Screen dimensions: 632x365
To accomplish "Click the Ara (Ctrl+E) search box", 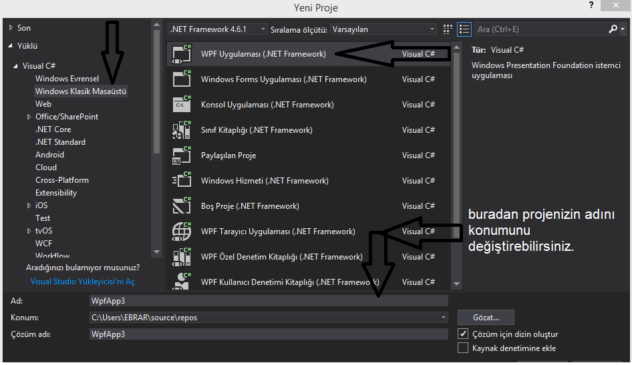I will [541, 29].
